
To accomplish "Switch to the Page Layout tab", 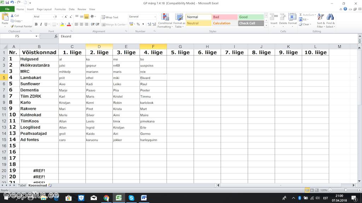I will click(x=44, y=9).
